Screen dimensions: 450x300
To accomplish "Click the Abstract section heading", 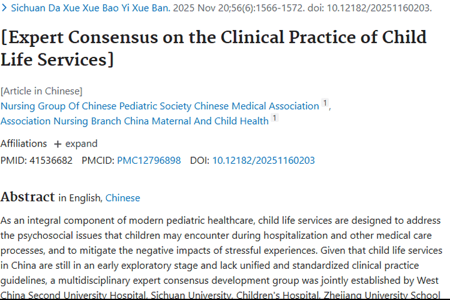I will point(28,197).
